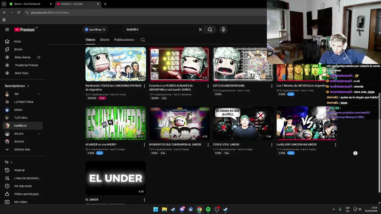Play the Rankeando CANCIONES PATRIAS thumbnail
Screen dimensions: 381x214
[x=116, y=64]
